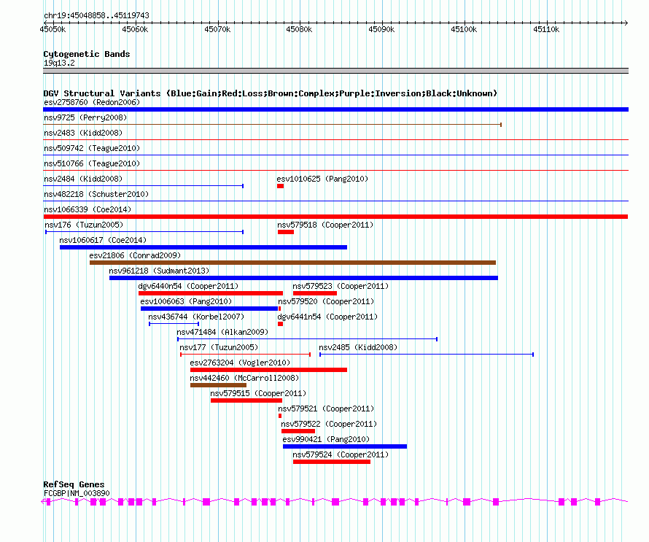Open nsv961218 (Sudmant2013) label

point(159,271)
